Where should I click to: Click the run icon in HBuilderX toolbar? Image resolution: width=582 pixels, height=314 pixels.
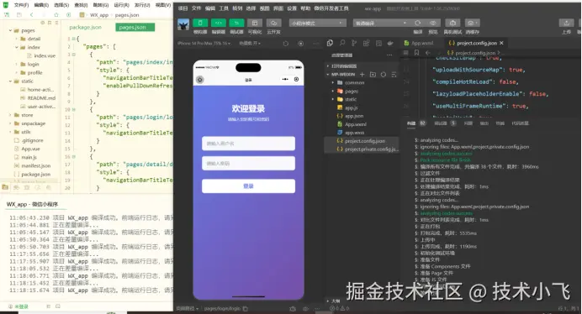[69, 15]
